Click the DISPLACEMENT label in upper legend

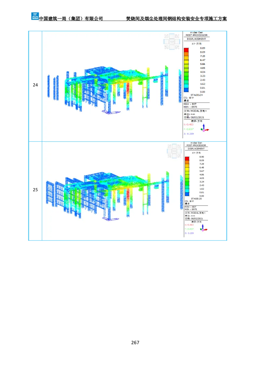[x=197, y=39]
